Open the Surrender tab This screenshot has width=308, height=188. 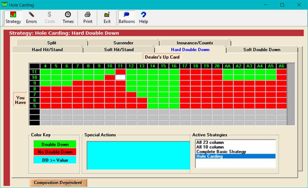tap(123, 43)
